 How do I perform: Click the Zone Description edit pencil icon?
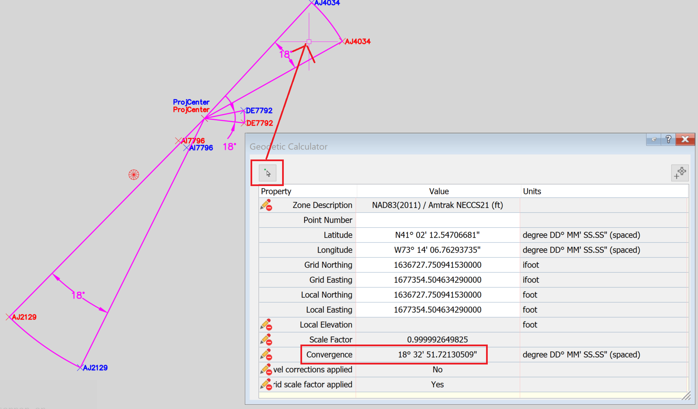tap(266, 205)
